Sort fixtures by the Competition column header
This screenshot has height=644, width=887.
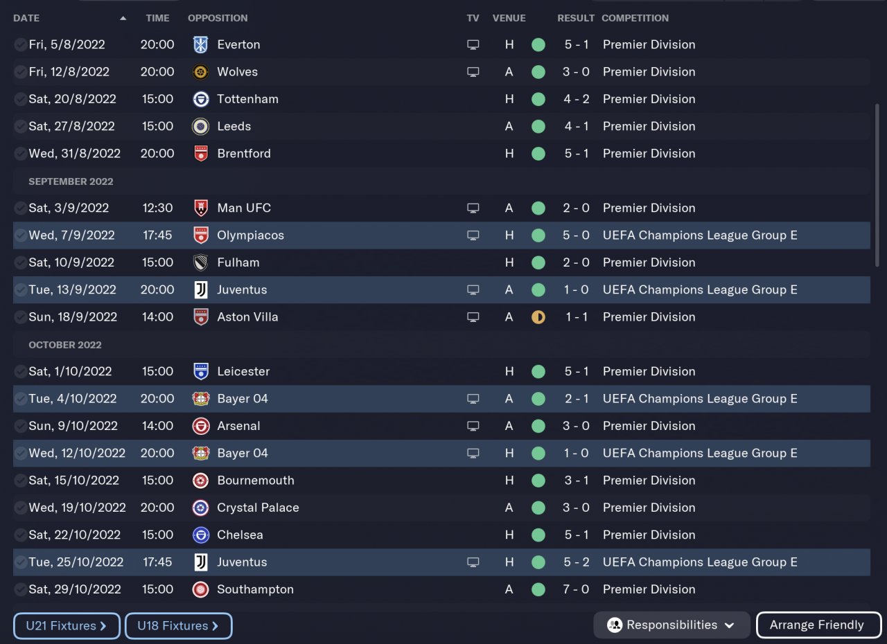(635, 18)
